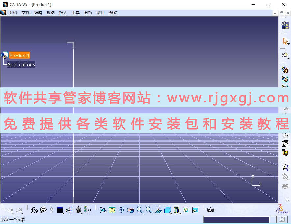Toggle Swap Visible Space icon
The image size is (291, 224).
pos(195,210)
